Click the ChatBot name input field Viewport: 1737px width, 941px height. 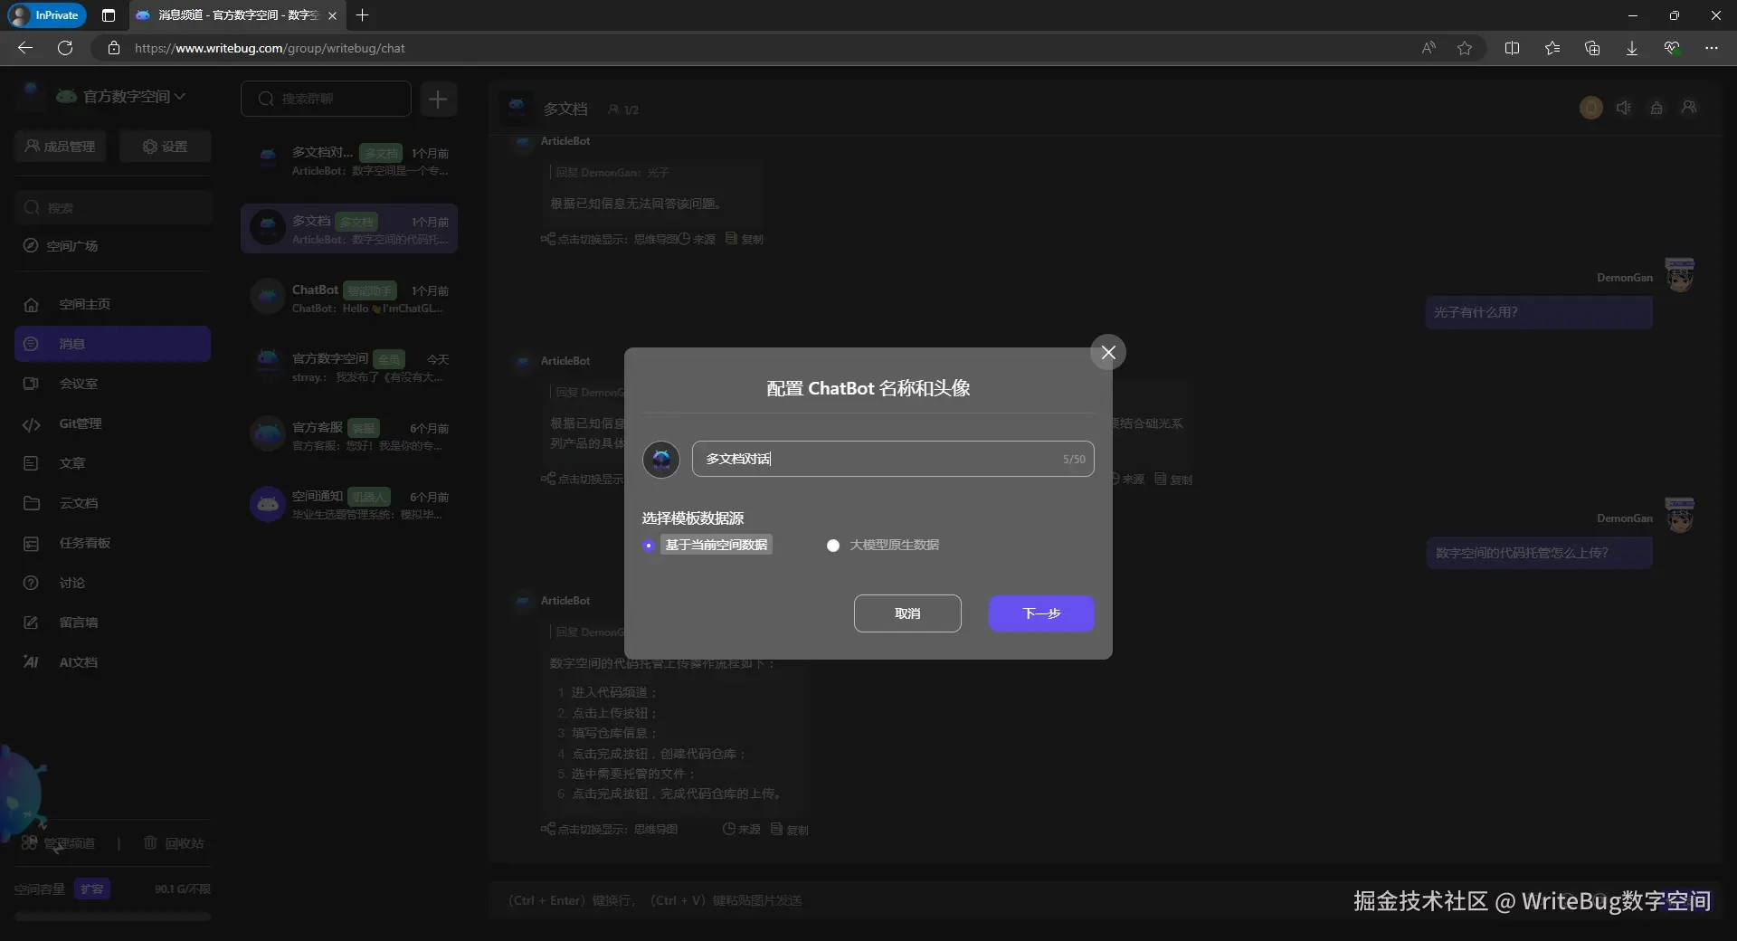878,459
